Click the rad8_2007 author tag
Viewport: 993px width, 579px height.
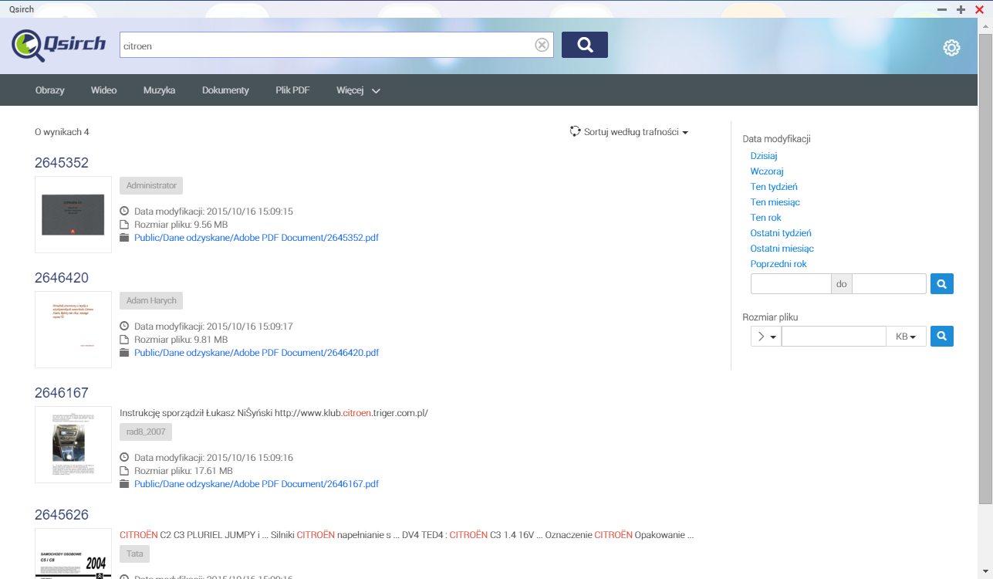tap(146, 432)
